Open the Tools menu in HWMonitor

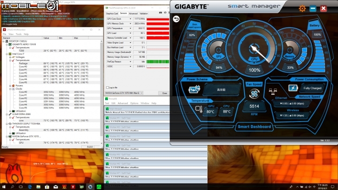tap(18, 34)
